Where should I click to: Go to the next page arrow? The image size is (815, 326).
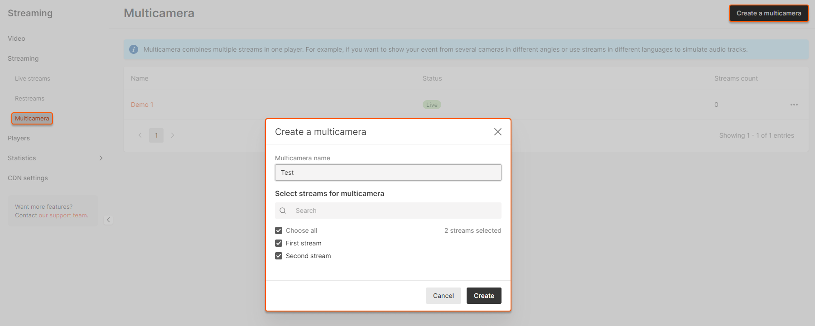click(173, 135)
